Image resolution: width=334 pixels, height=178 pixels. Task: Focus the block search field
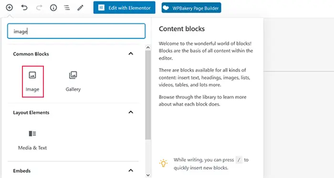click(76, 31)
